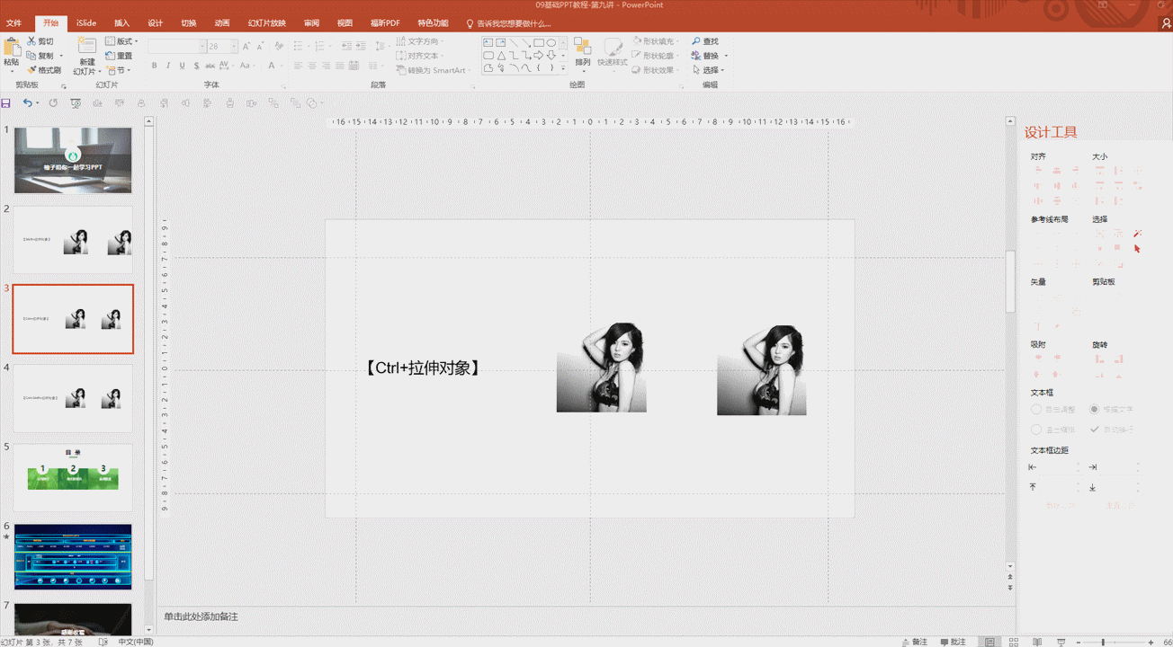This screenshot has width=1173, height=647.
Task: Click the zoom slider in status bar
Action: tap(1102, 642)
